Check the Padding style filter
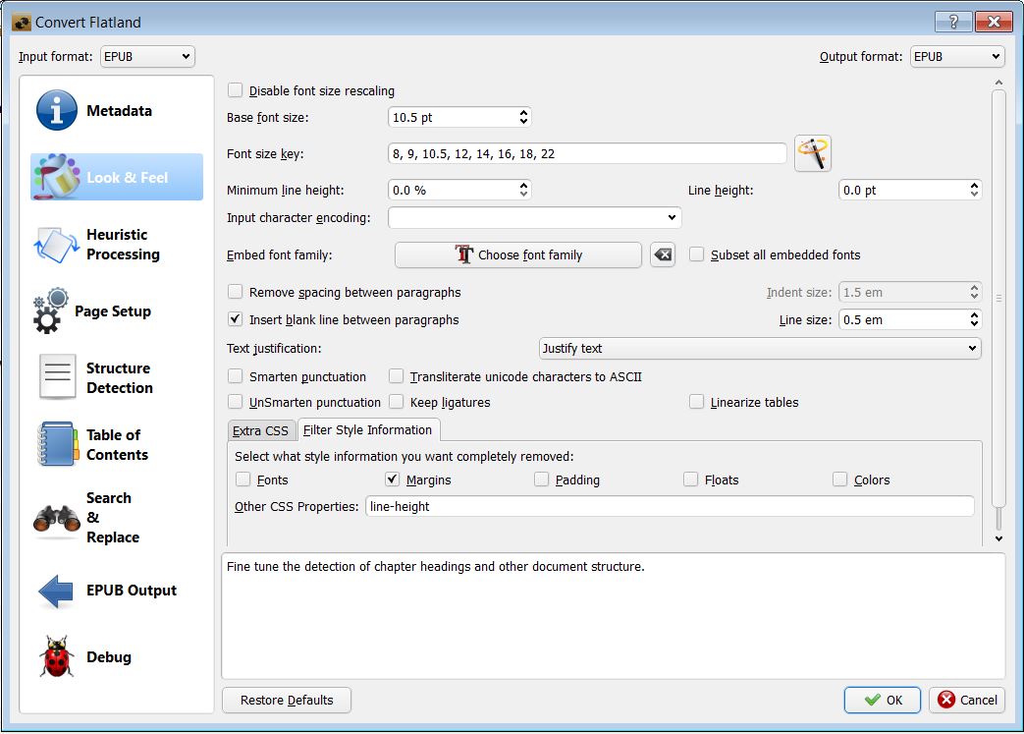The height and width of the screenshot is (734, 1024). (541, 480)
